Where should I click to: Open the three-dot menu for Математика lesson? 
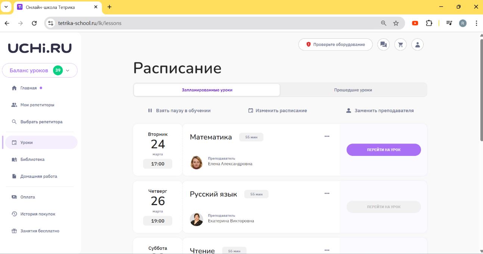[327, 137]
